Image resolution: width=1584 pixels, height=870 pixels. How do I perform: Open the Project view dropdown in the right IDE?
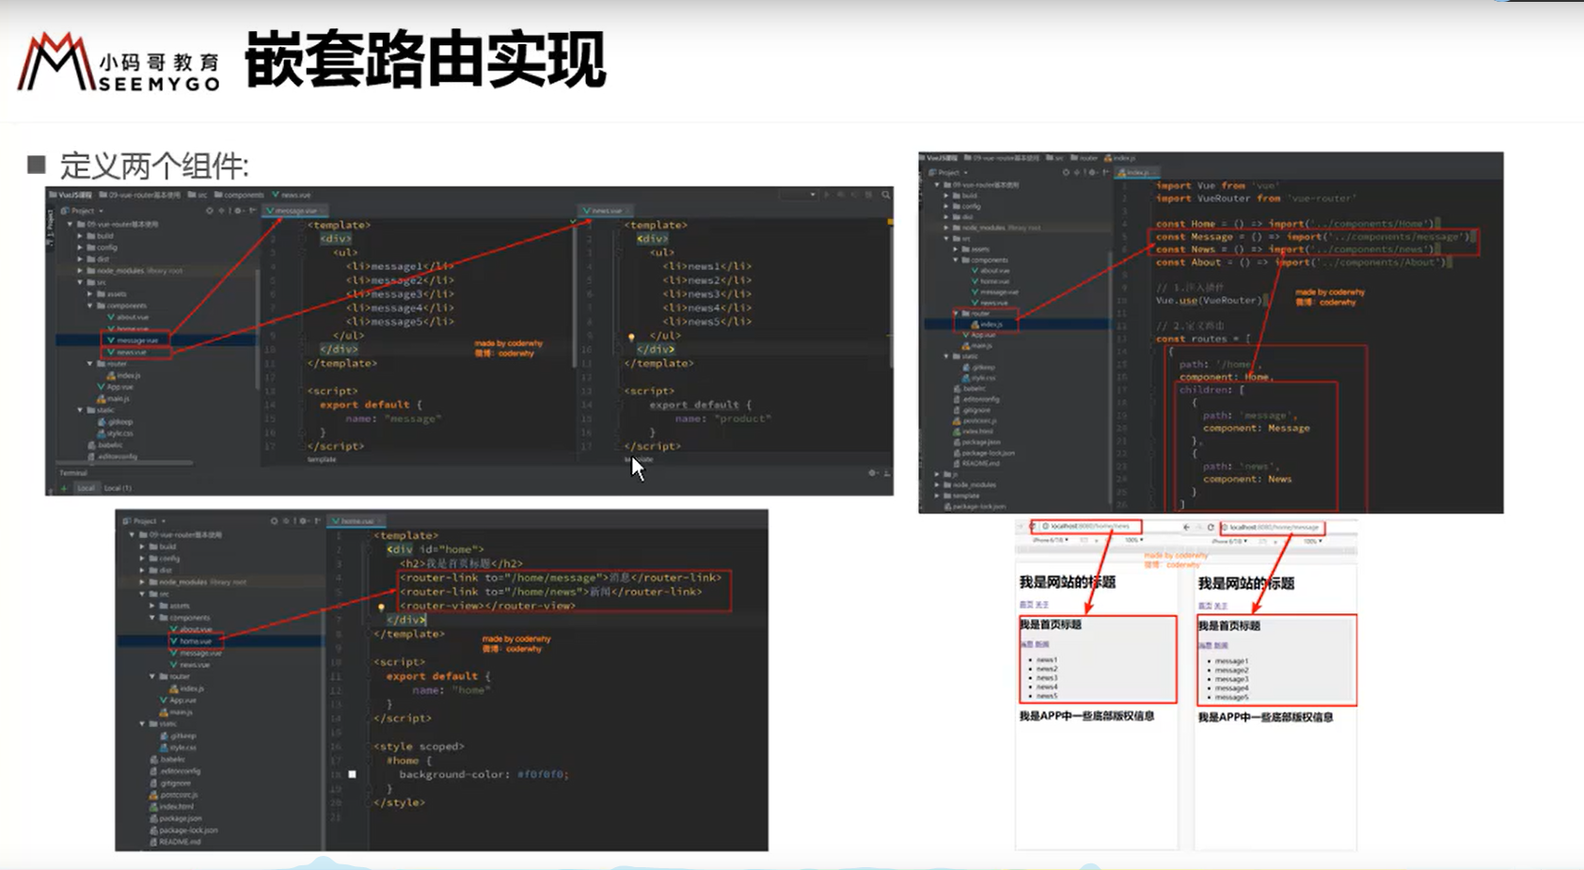[948, 173]
